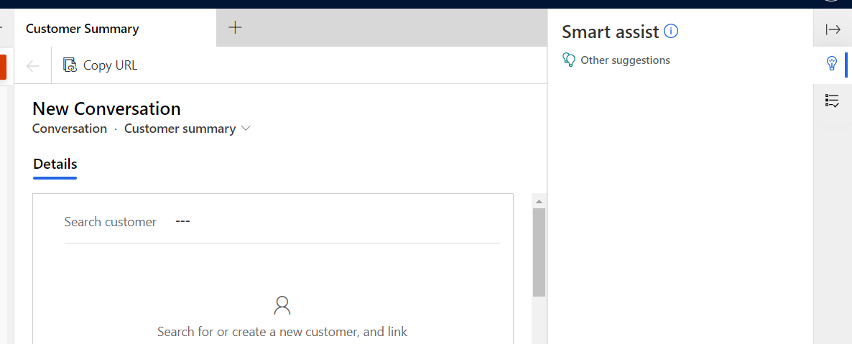This screenshot has width=852, height=344.
Task: Click the person silhouette icon in the customer card
Action: (282, 305)
